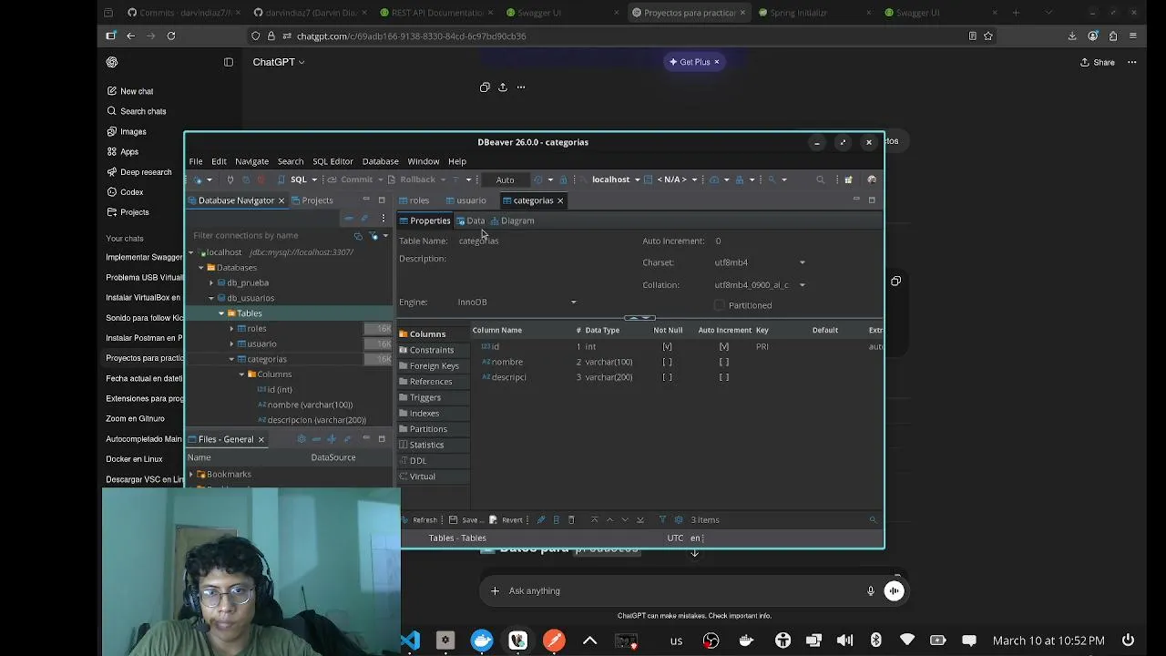
Task: Click New chat in ChatGPT sidebar
Action: pyautogui.click(x=130, y=91)
